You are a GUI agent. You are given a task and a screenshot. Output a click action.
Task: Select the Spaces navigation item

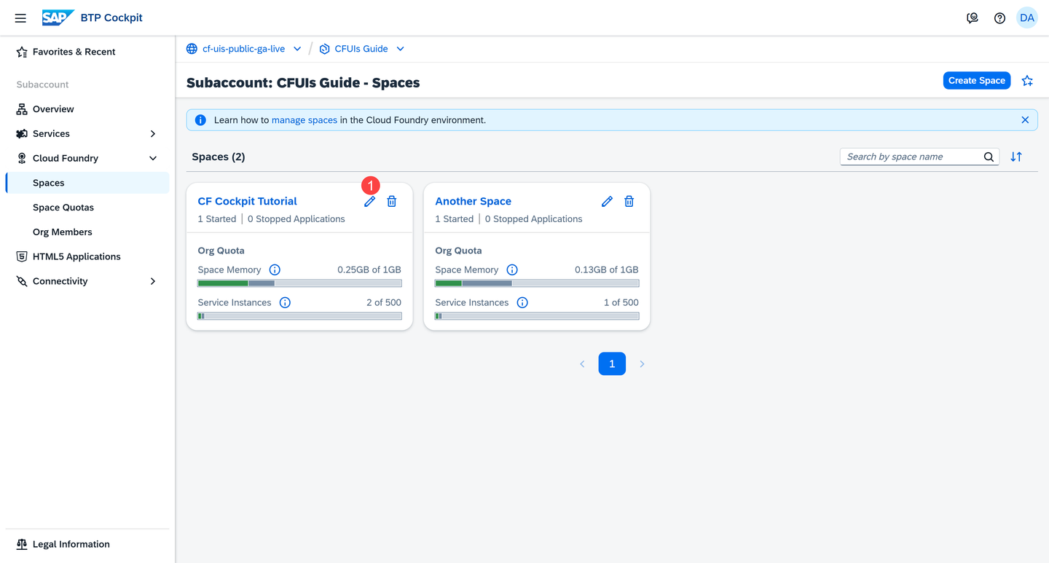pos(87,183)
